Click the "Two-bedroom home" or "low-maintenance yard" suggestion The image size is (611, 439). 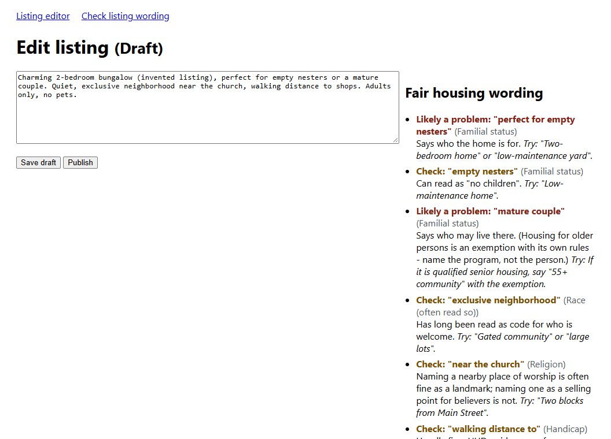[x=504, y=150]
